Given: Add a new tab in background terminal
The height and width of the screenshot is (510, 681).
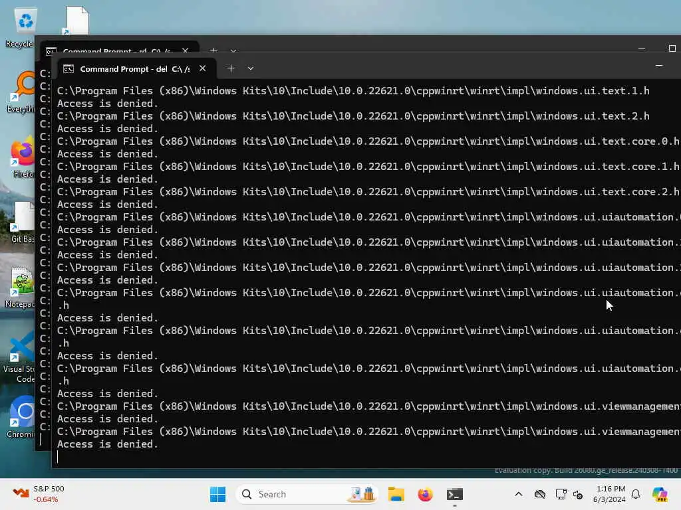Looking at the screenshot, I should pyautogui.click(x=213, y=50).
